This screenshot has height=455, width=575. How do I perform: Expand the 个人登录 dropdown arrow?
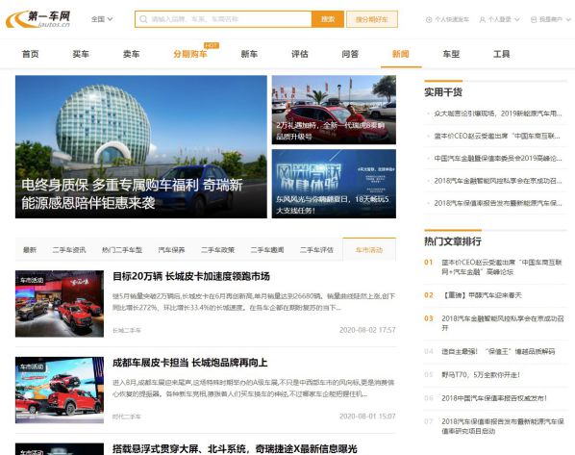(x=517, y=19)
